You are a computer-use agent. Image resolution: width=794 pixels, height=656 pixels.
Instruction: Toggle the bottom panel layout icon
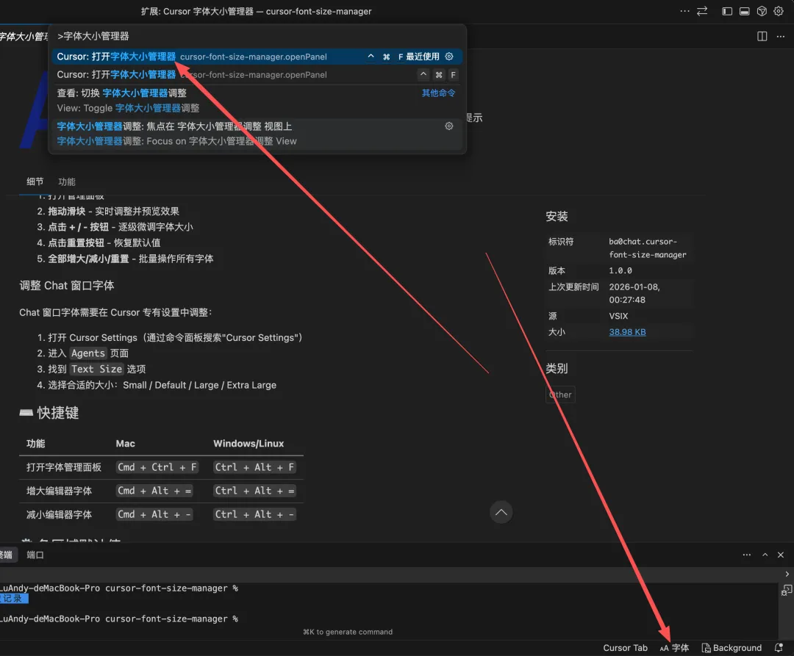coord(744,11)
